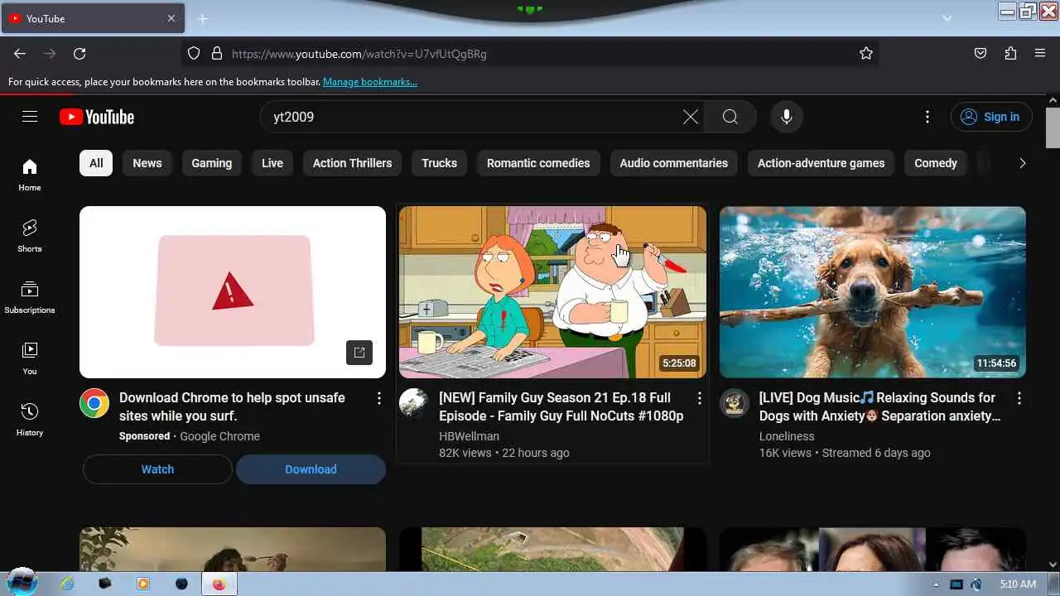The height and width of the screenshot is (596, 1060).
Task: Open YouTube settings three-dot menu
Action: pos(927,117)
